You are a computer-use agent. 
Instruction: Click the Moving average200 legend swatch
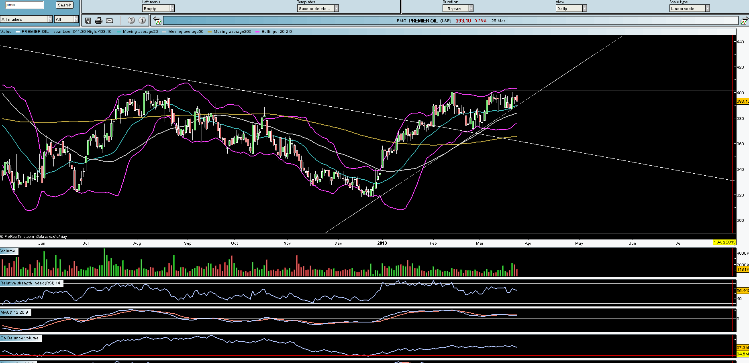coord(210,32)
